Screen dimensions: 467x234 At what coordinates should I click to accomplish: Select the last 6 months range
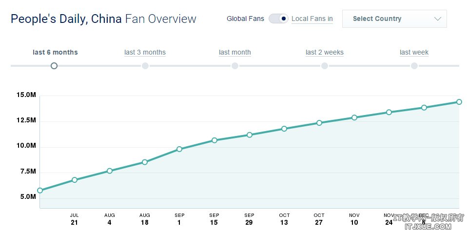[x=55, y=52]
